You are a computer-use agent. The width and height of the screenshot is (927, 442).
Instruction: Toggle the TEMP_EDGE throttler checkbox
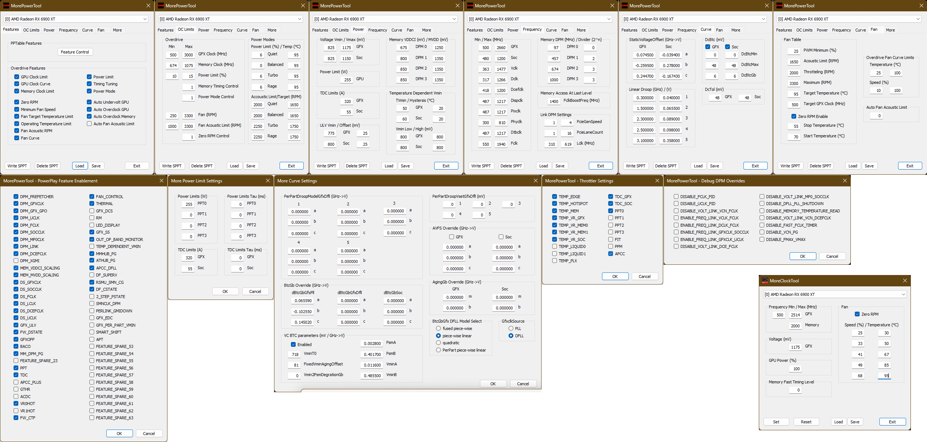[554, 197]
